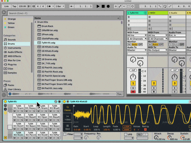The height and width of the screenshot is (143, 191).
Task: Toggle the automation arm chain icon
Action: (x=120, y=6)
